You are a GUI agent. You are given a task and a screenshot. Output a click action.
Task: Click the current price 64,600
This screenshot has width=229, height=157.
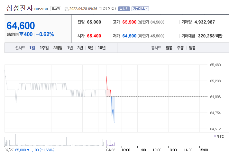pos(21,26)
